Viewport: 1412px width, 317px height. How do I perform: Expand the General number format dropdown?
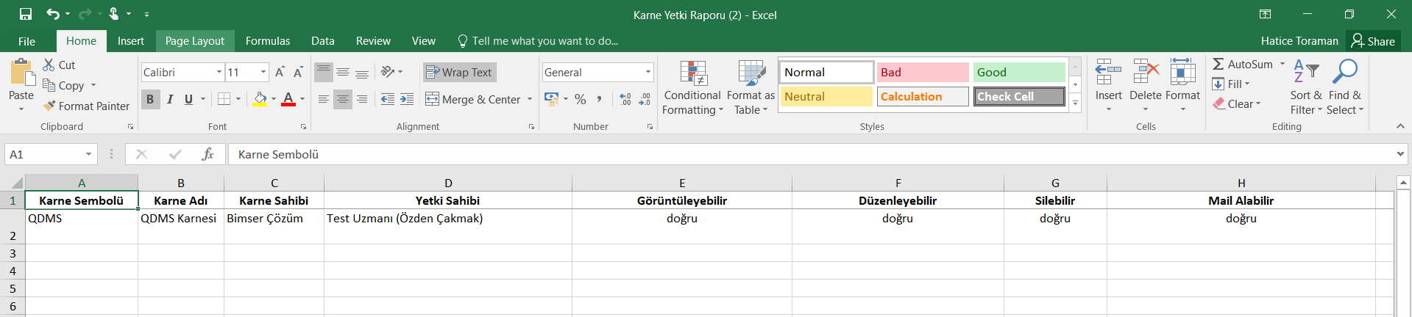pos(648,72)
